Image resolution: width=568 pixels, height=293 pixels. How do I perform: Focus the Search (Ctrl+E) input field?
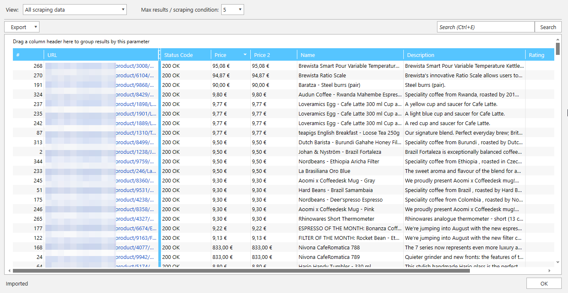coord(486,27)
